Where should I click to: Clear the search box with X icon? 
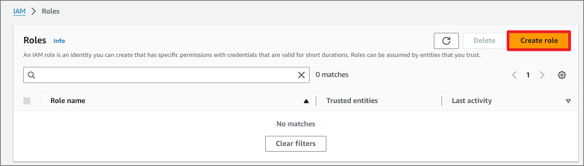click(301, 75)
